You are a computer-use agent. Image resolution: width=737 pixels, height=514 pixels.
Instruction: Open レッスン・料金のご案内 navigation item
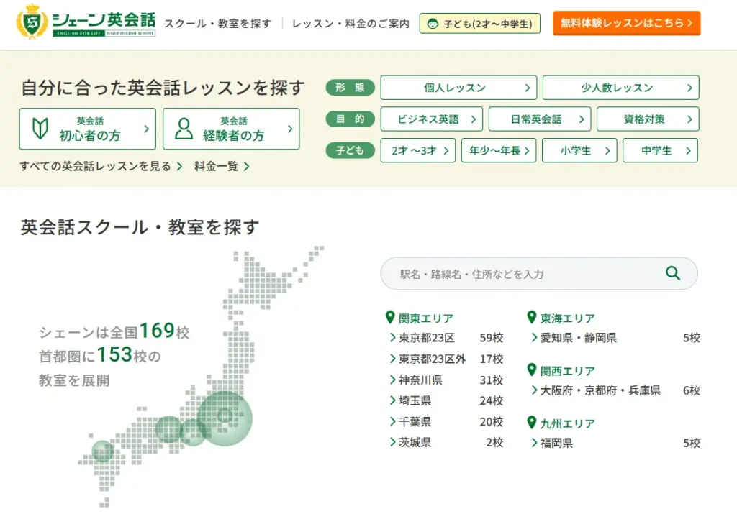tap(351, 23)
